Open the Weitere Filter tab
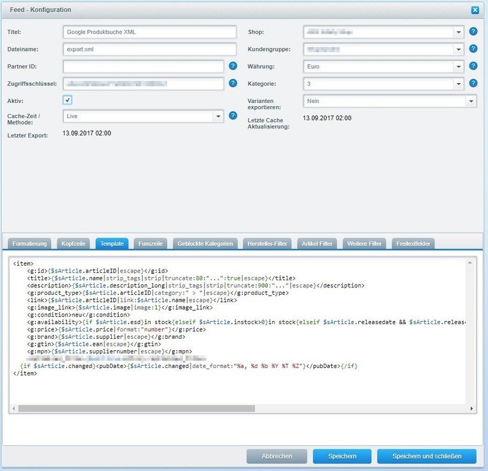488x471 pixels. 365,243
